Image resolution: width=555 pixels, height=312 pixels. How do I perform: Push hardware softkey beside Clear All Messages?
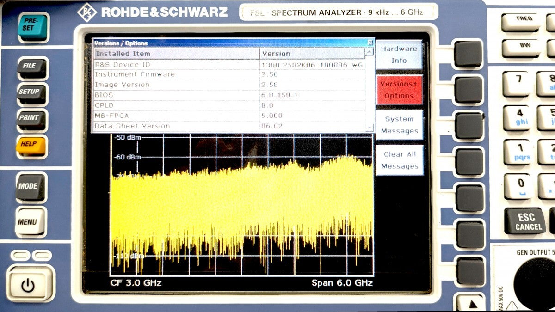(469, 162)
